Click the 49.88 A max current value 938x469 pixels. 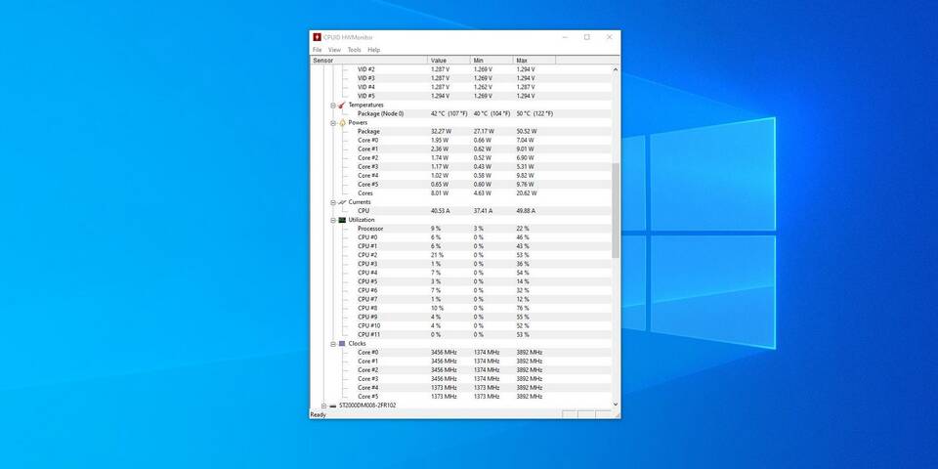coord(526,211)
